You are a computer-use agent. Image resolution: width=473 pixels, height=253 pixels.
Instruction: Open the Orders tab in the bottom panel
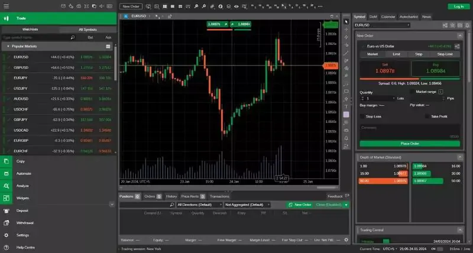[153, 197]
